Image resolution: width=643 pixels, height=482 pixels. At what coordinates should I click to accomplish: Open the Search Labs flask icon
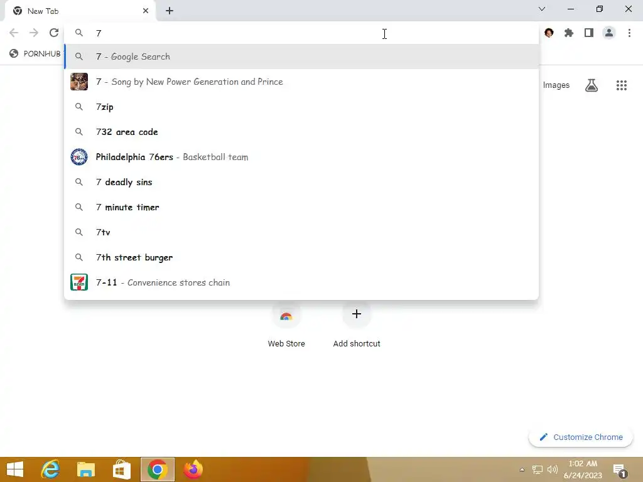pos(592,85)
